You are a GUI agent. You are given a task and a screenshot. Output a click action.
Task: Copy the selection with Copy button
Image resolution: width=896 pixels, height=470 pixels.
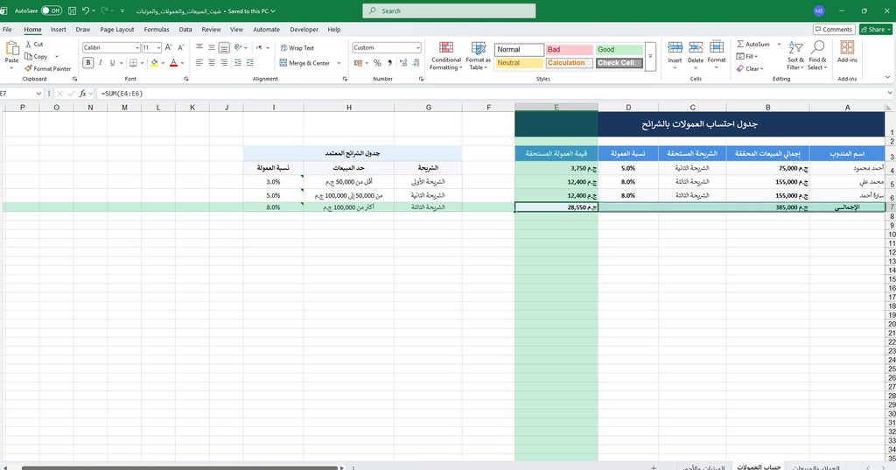(x=37, y=57)
